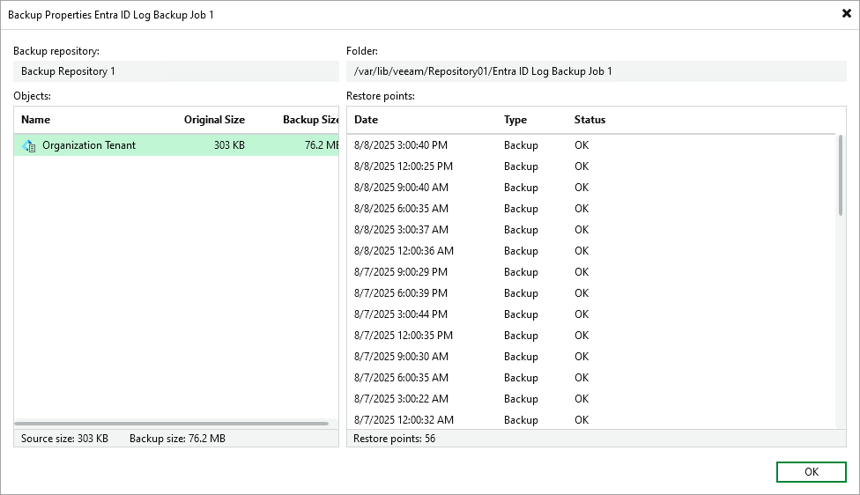The height and width of the screenshot is (495, 860).
Task: Select restore point 8/7/2025 12:00:32 AM
Action: 591,419
